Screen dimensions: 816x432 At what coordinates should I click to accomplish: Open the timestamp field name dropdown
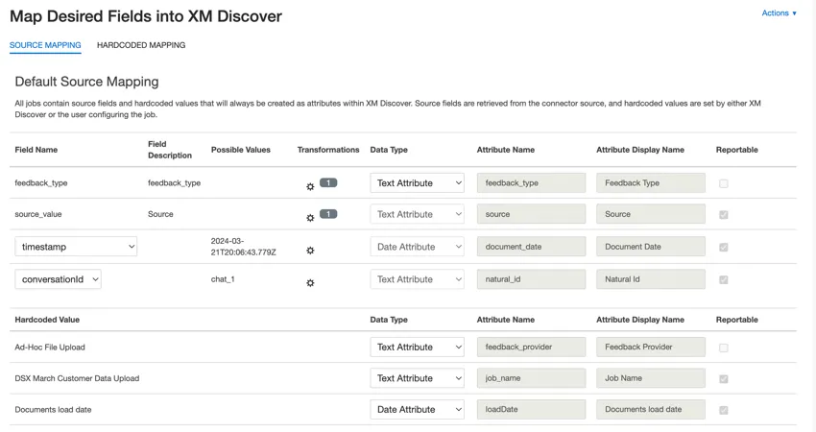pyautogui.click(x=76, y=247)
